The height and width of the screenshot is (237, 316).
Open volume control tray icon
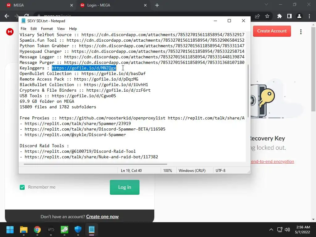[287, 230]
